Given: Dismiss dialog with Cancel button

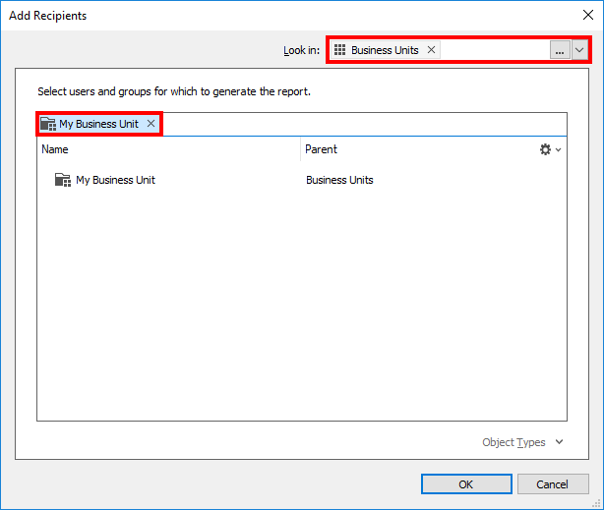Looking at the screenshot, I should point(553,484).
